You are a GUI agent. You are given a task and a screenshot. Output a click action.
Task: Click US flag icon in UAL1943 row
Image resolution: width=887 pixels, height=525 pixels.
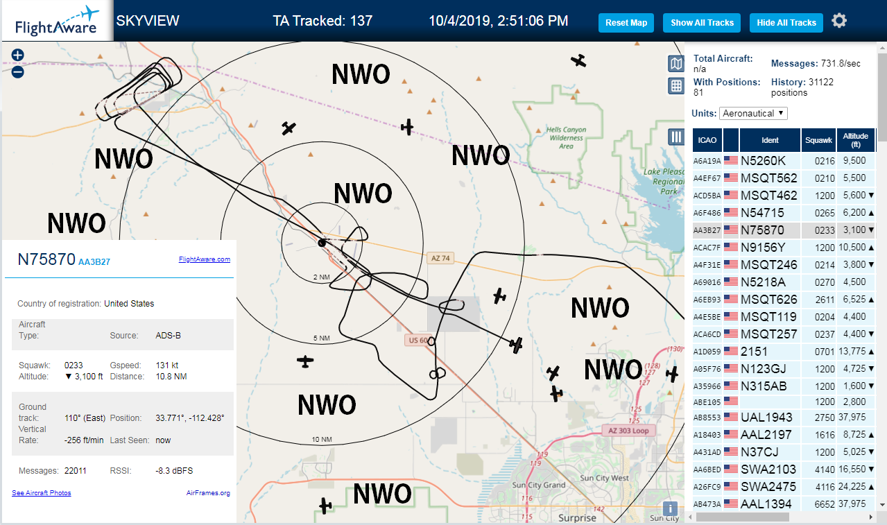731,418
